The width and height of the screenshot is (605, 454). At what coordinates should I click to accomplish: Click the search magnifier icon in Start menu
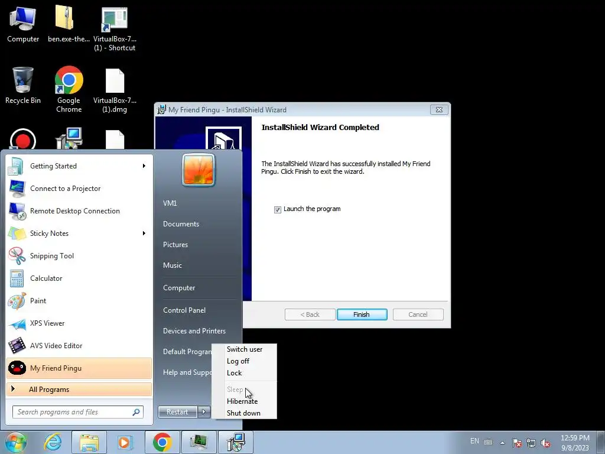coord(136,412)
